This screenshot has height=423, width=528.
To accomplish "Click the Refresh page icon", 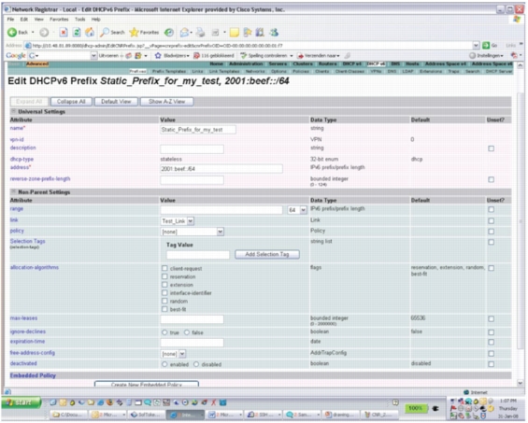I will click(77, 33).
